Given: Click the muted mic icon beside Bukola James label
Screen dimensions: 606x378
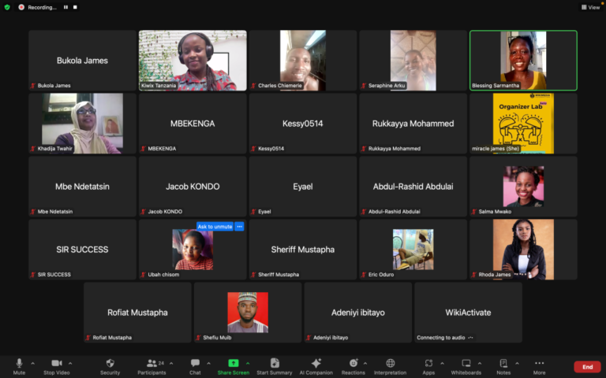Looking at the screenshot, I should pos(33,86).
